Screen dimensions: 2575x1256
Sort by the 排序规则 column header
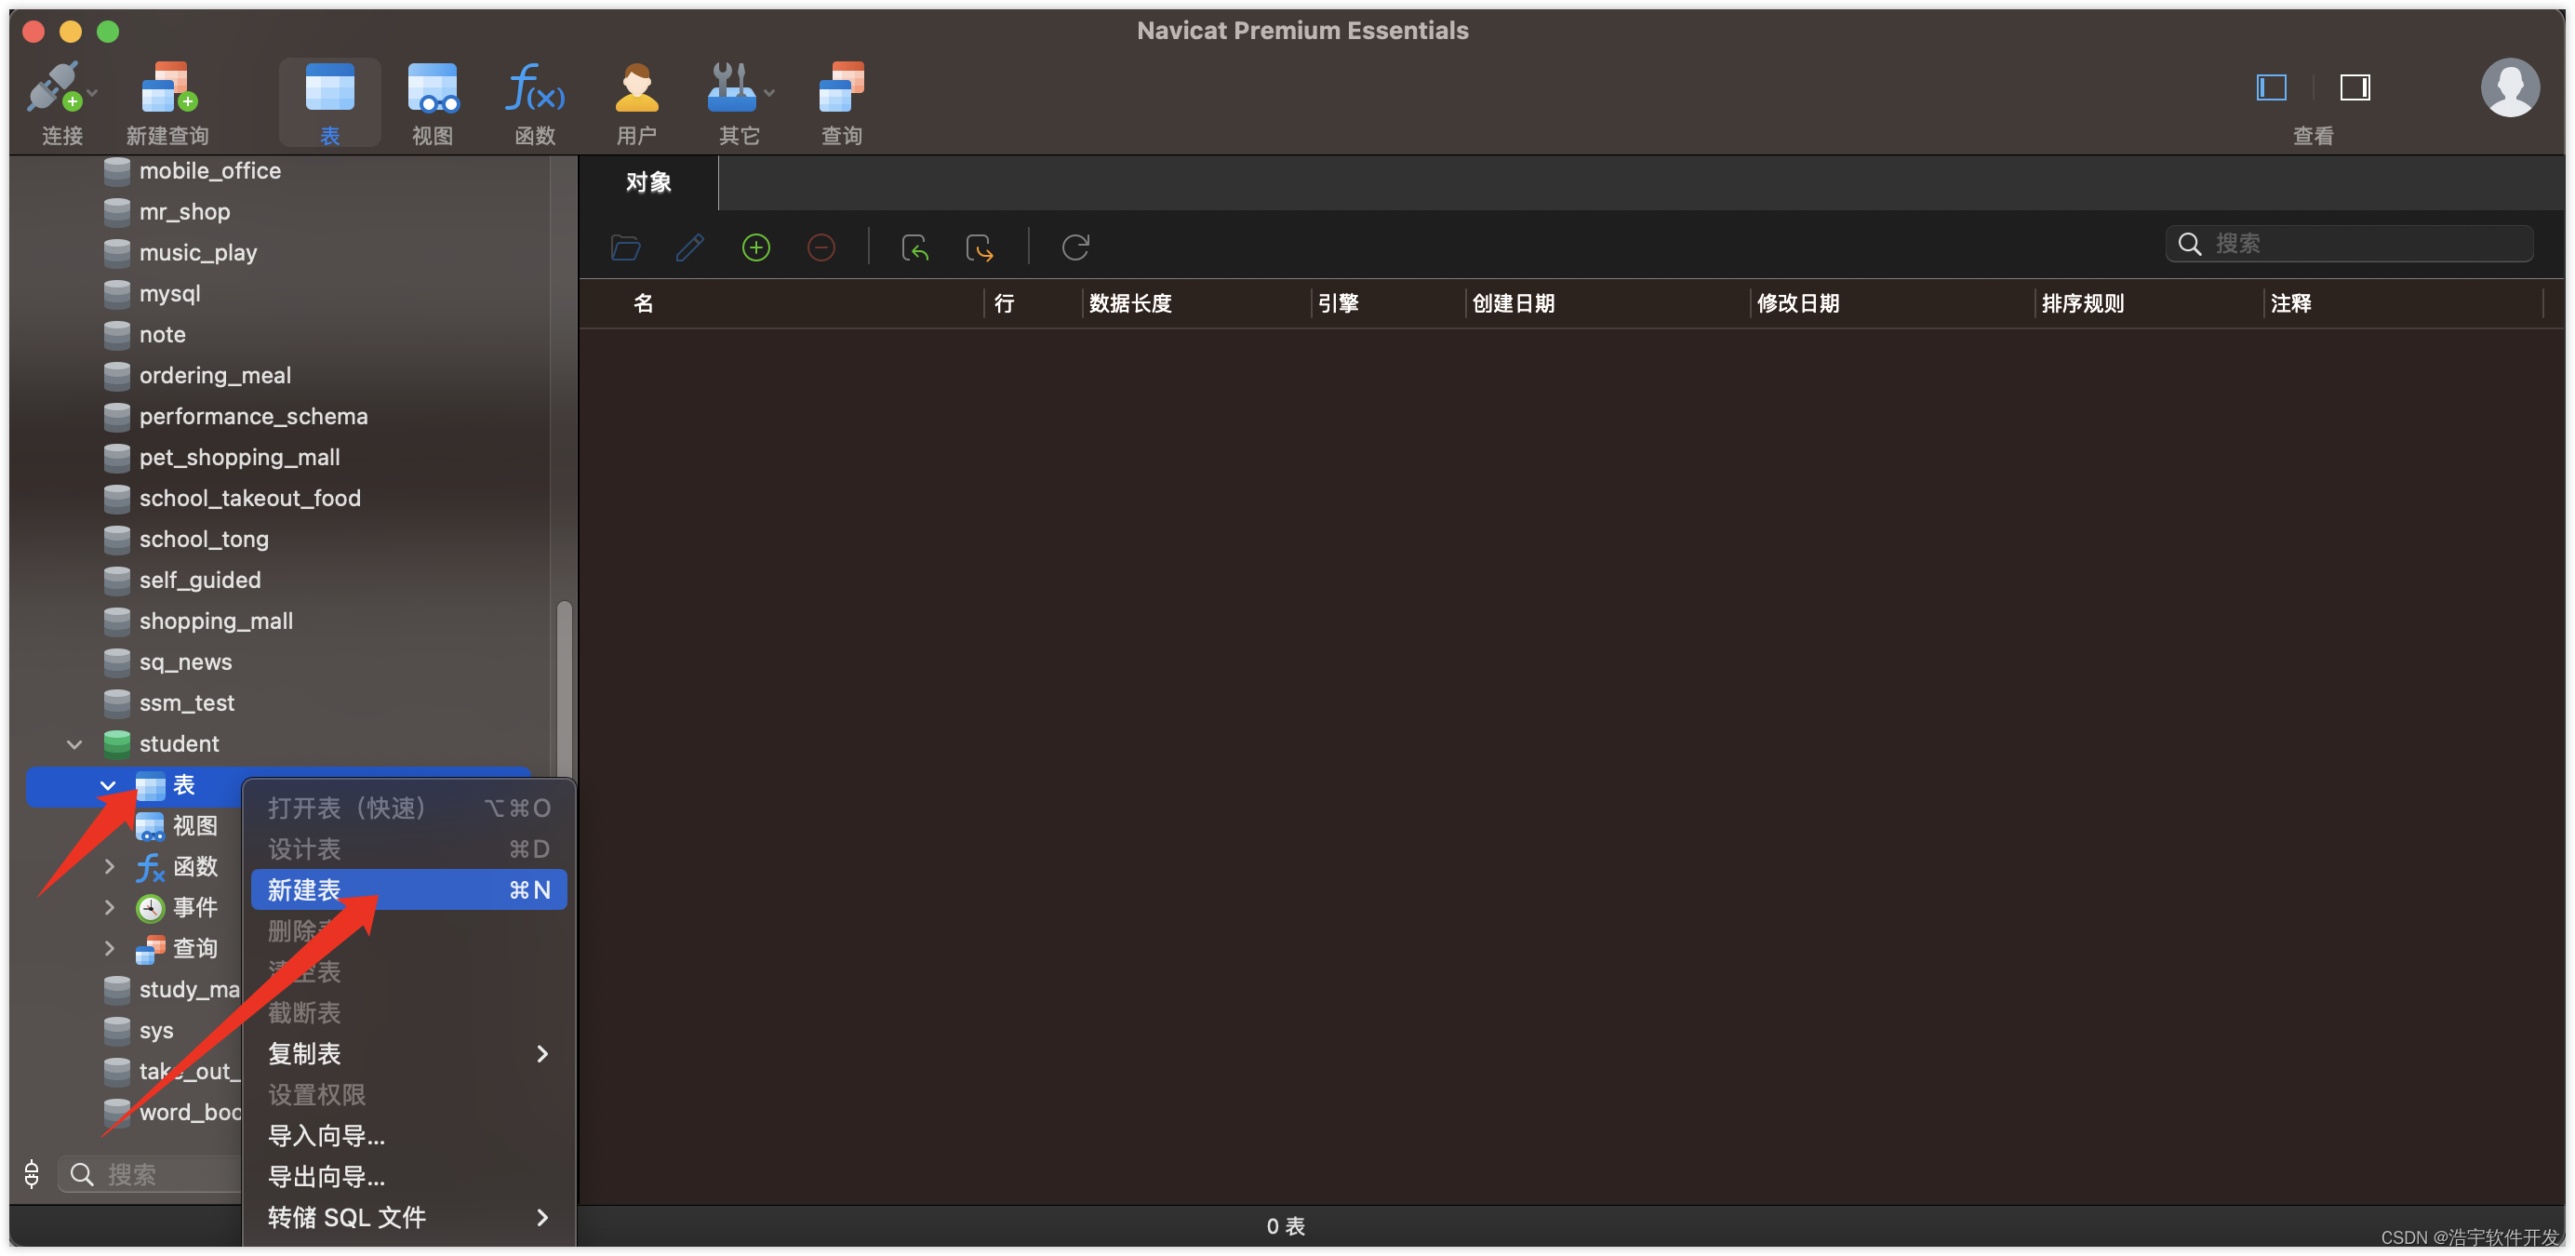[2082, 303]
